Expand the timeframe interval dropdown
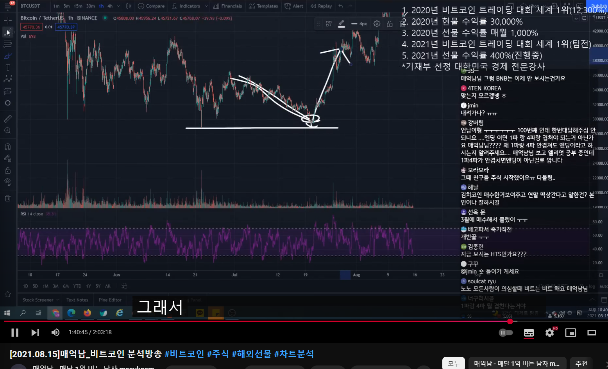Image resolution: width=608 pixels, height=369 pixels. point(118,6)
